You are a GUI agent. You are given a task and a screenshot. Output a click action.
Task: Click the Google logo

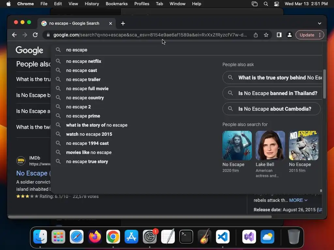click(29, 50)
